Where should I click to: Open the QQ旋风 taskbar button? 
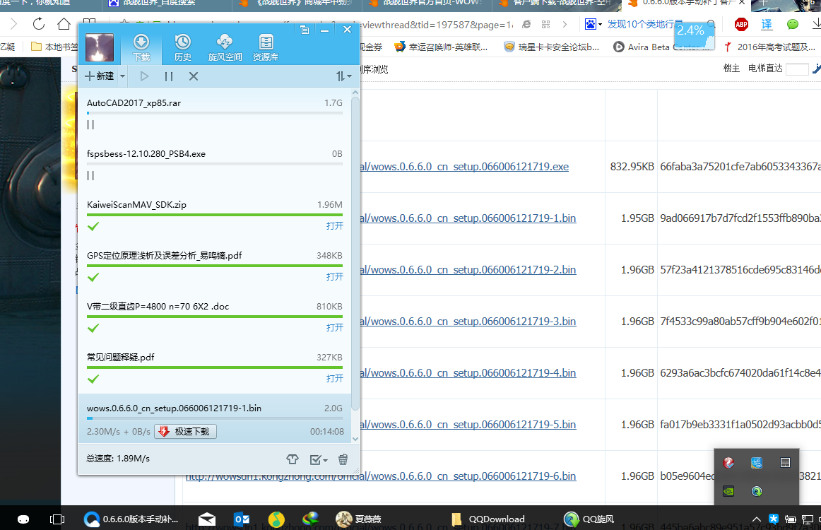(589, 519)
